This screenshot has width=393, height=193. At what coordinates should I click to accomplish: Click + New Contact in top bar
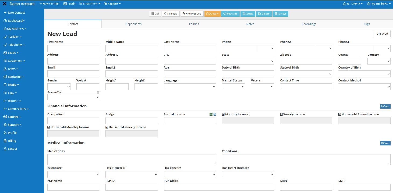49,4
